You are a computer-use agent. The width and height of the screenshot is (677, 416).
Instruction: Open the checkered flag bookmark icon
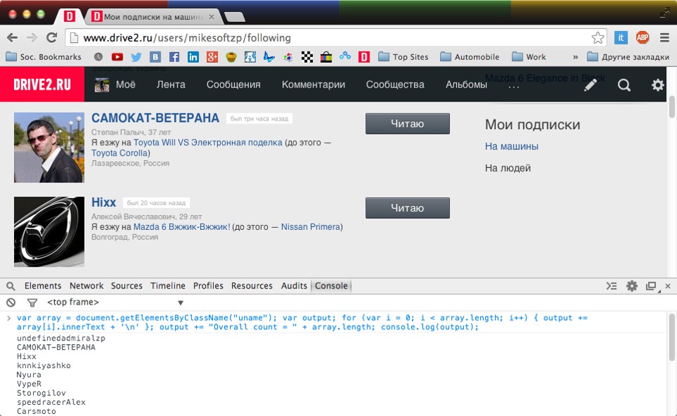click(x=307, y=57)
